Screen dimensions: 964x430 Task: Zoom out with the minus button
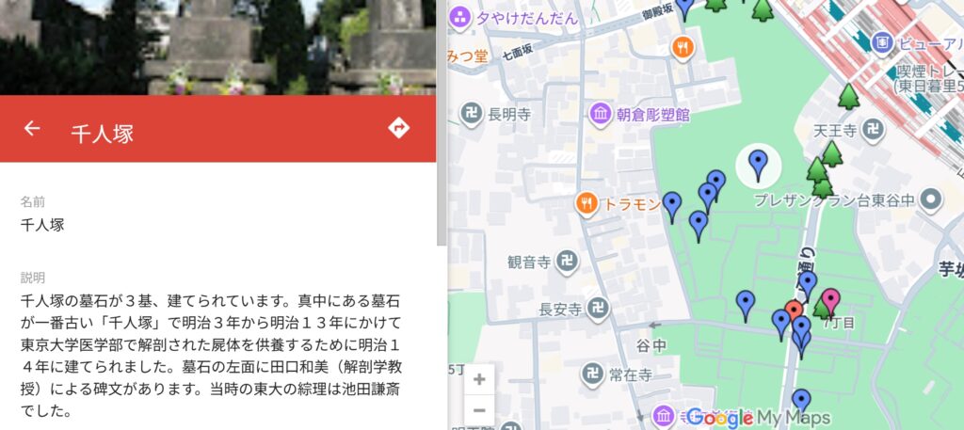click(x=479, y=410)
